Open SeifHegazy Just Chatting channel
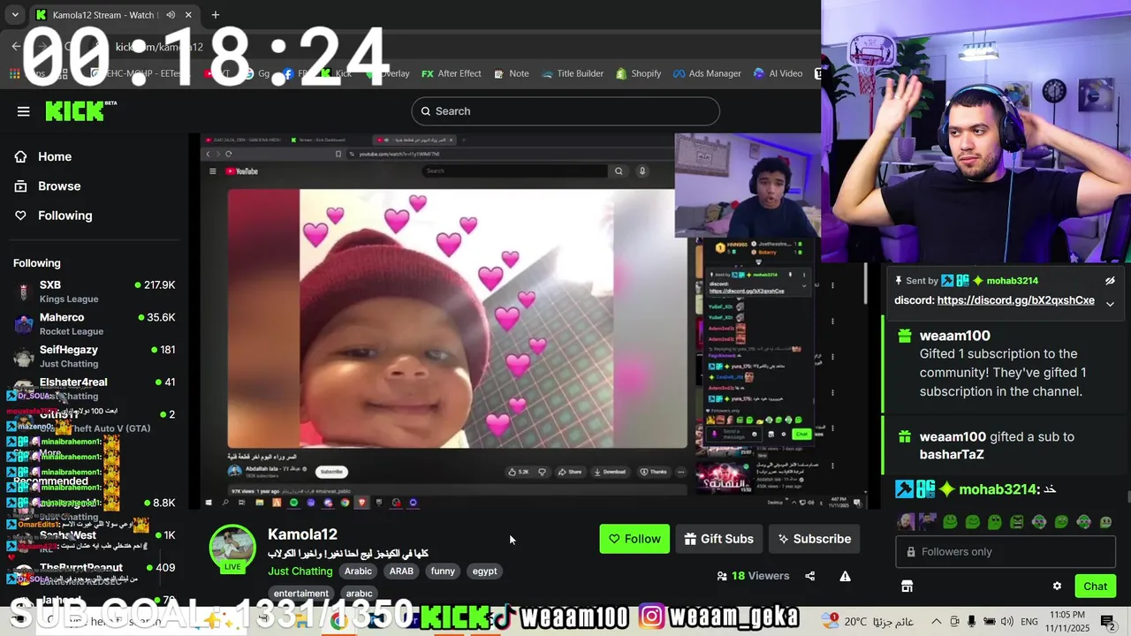The width and height of the screenshot is (1131, 636). pyautogui.click(x=95, y=356)
